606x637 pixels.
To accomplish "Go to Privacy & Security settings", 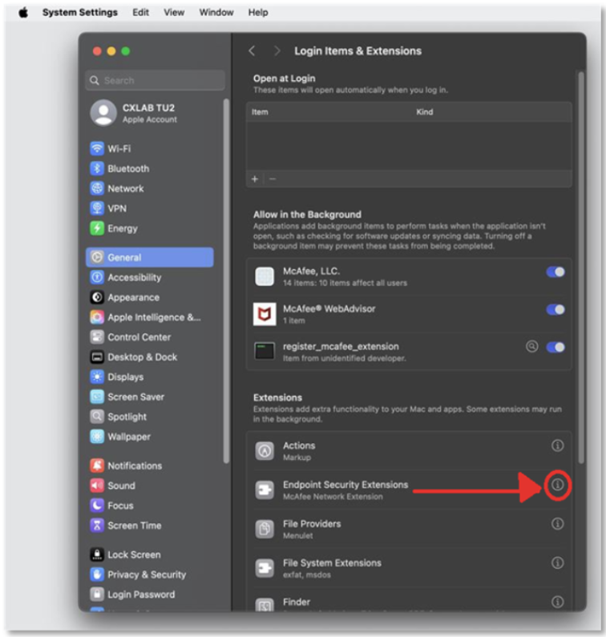I will pos(146,575).
